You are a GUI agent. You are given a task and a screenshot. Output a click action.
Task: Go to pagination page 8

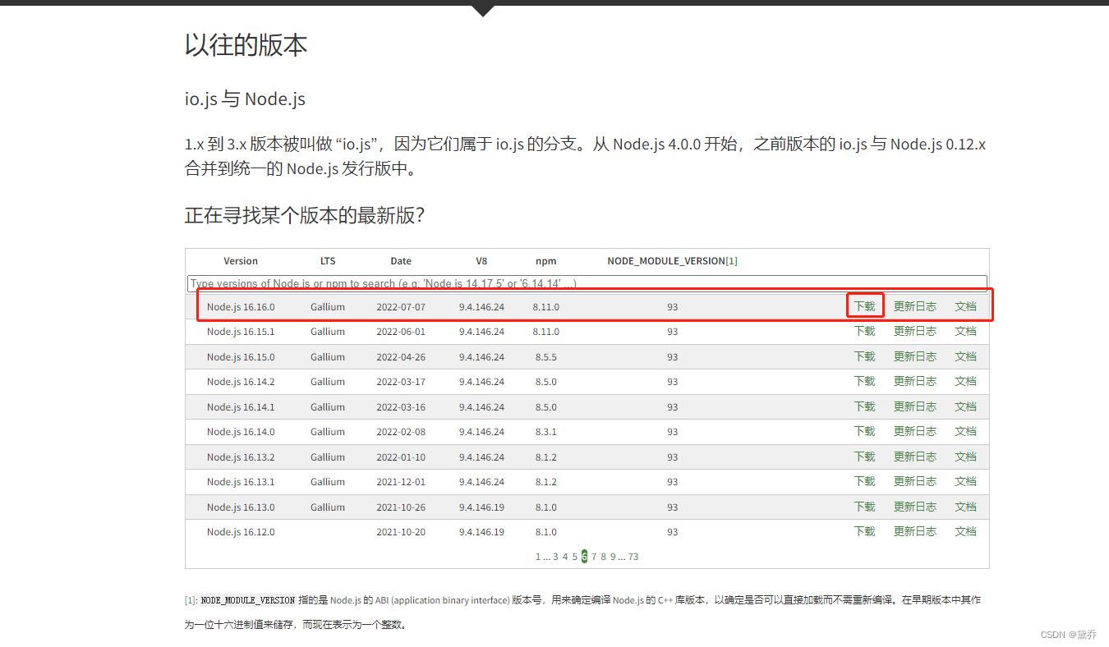604,557
